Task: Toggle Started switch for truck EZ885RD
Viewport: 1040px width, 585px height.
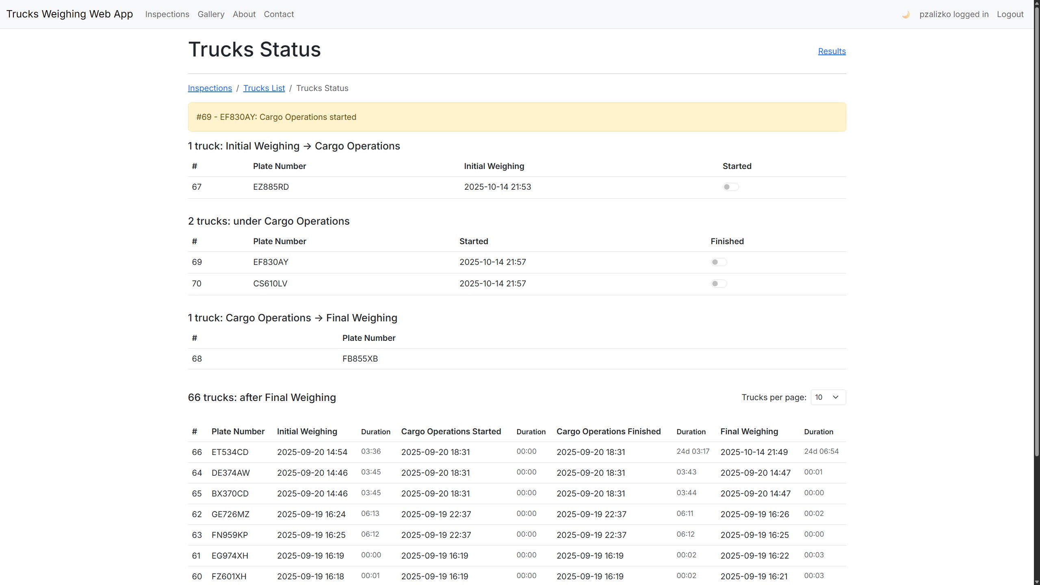Action: [x=730, y=187]
